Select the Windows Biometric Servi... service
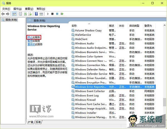This screenshot has height=129, width=167. click(x=113, y=52)
